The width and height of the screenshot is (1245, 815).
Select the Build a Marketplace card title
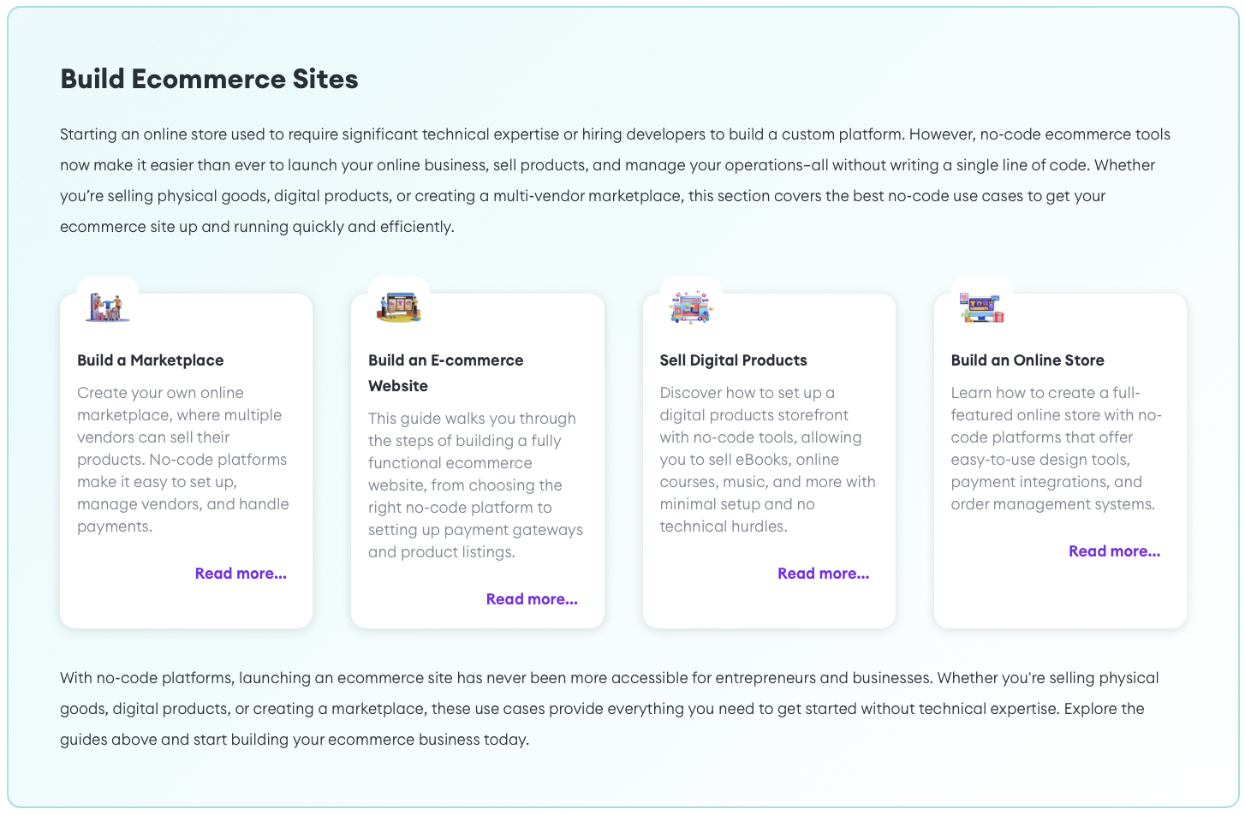point(151,360)
